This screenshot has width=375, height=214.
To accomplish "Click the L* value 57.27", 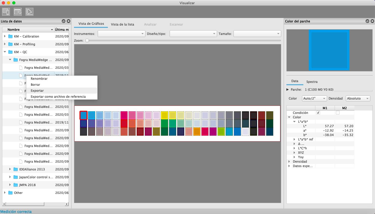I will (x=329, y=126).
